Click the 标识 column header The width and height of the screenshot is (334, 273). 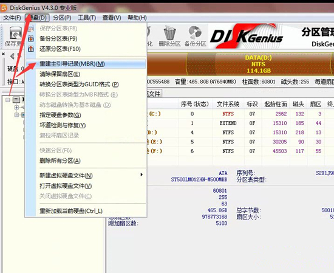(253, 104)
